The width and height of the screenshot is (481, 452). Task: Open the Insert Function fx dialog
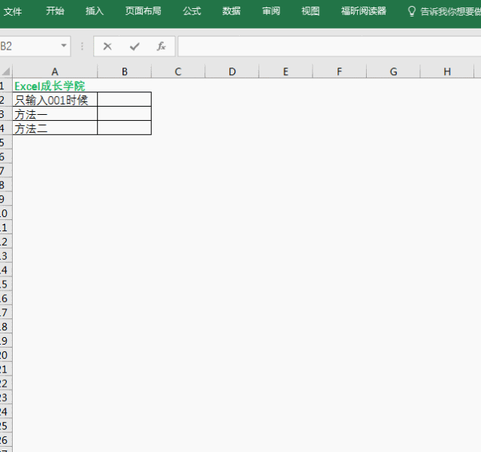162,47
